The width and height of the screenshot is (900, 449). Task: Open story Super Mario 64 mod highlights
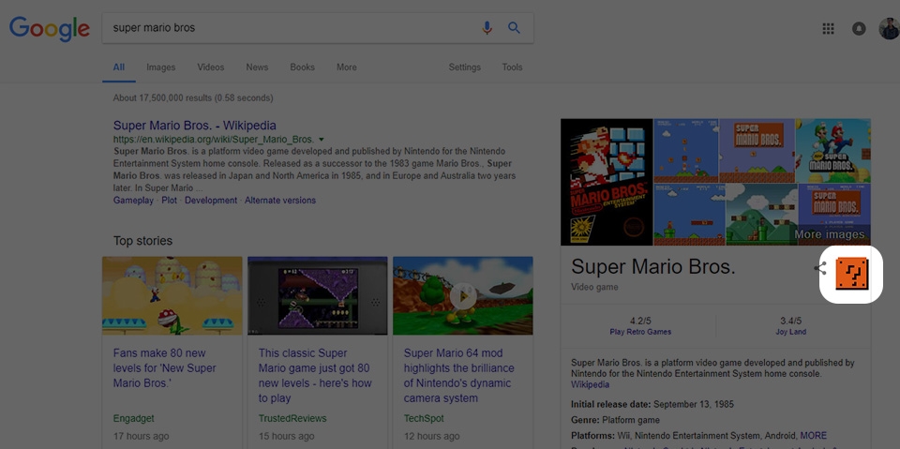click(x=459, y=376)
